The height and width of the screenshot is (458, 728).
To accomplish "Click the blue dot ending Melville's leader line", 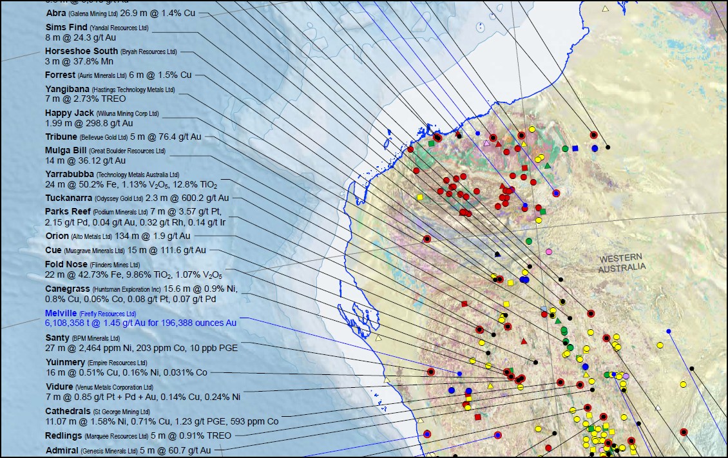I will (459, 374).
